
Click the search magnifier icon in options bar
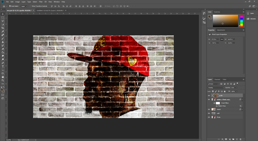[x=250, y=6]
